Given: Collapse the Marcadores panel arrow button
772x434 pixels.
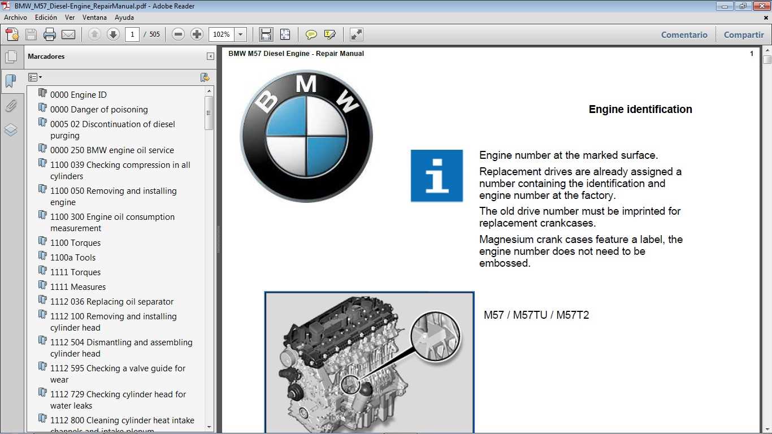Looking at the screenshot, I should point(210,57).
